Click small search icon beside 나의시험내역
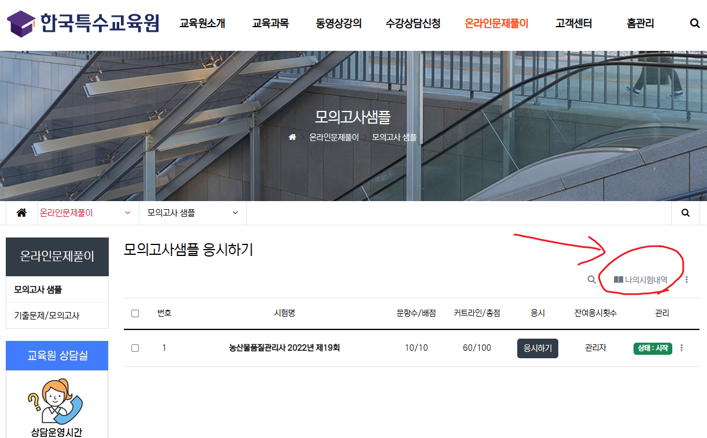This screenshot has height=438, width=707. click(x=591, y=280)
